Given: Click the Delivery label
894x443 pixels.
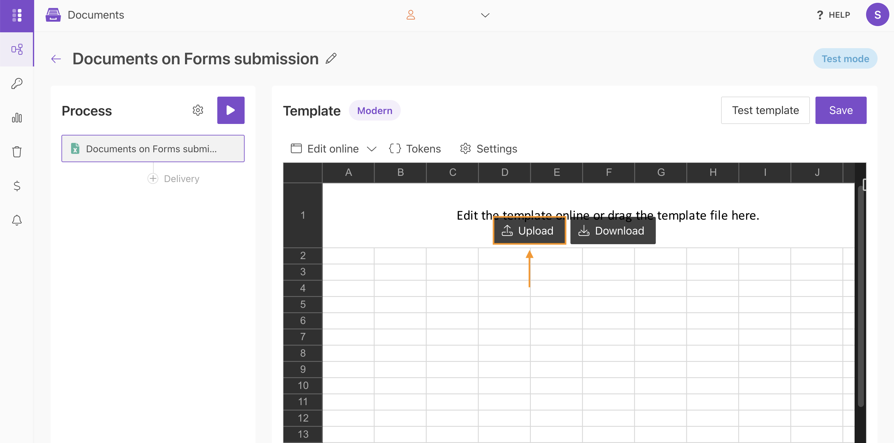Looking at the screenshot, I should click(x=182, y=179).
